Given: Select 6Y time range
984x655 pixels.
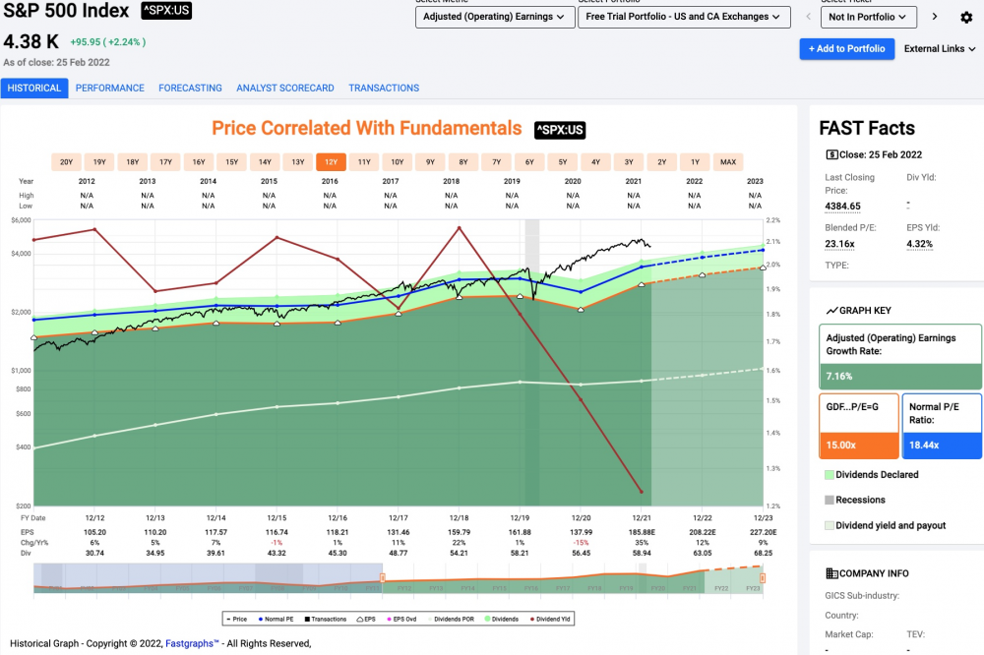Looking at the screenshot, I should (x=529, y=162).
